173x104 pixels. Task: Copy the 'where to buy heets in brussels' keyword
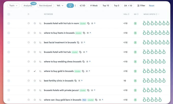[84, 33]
